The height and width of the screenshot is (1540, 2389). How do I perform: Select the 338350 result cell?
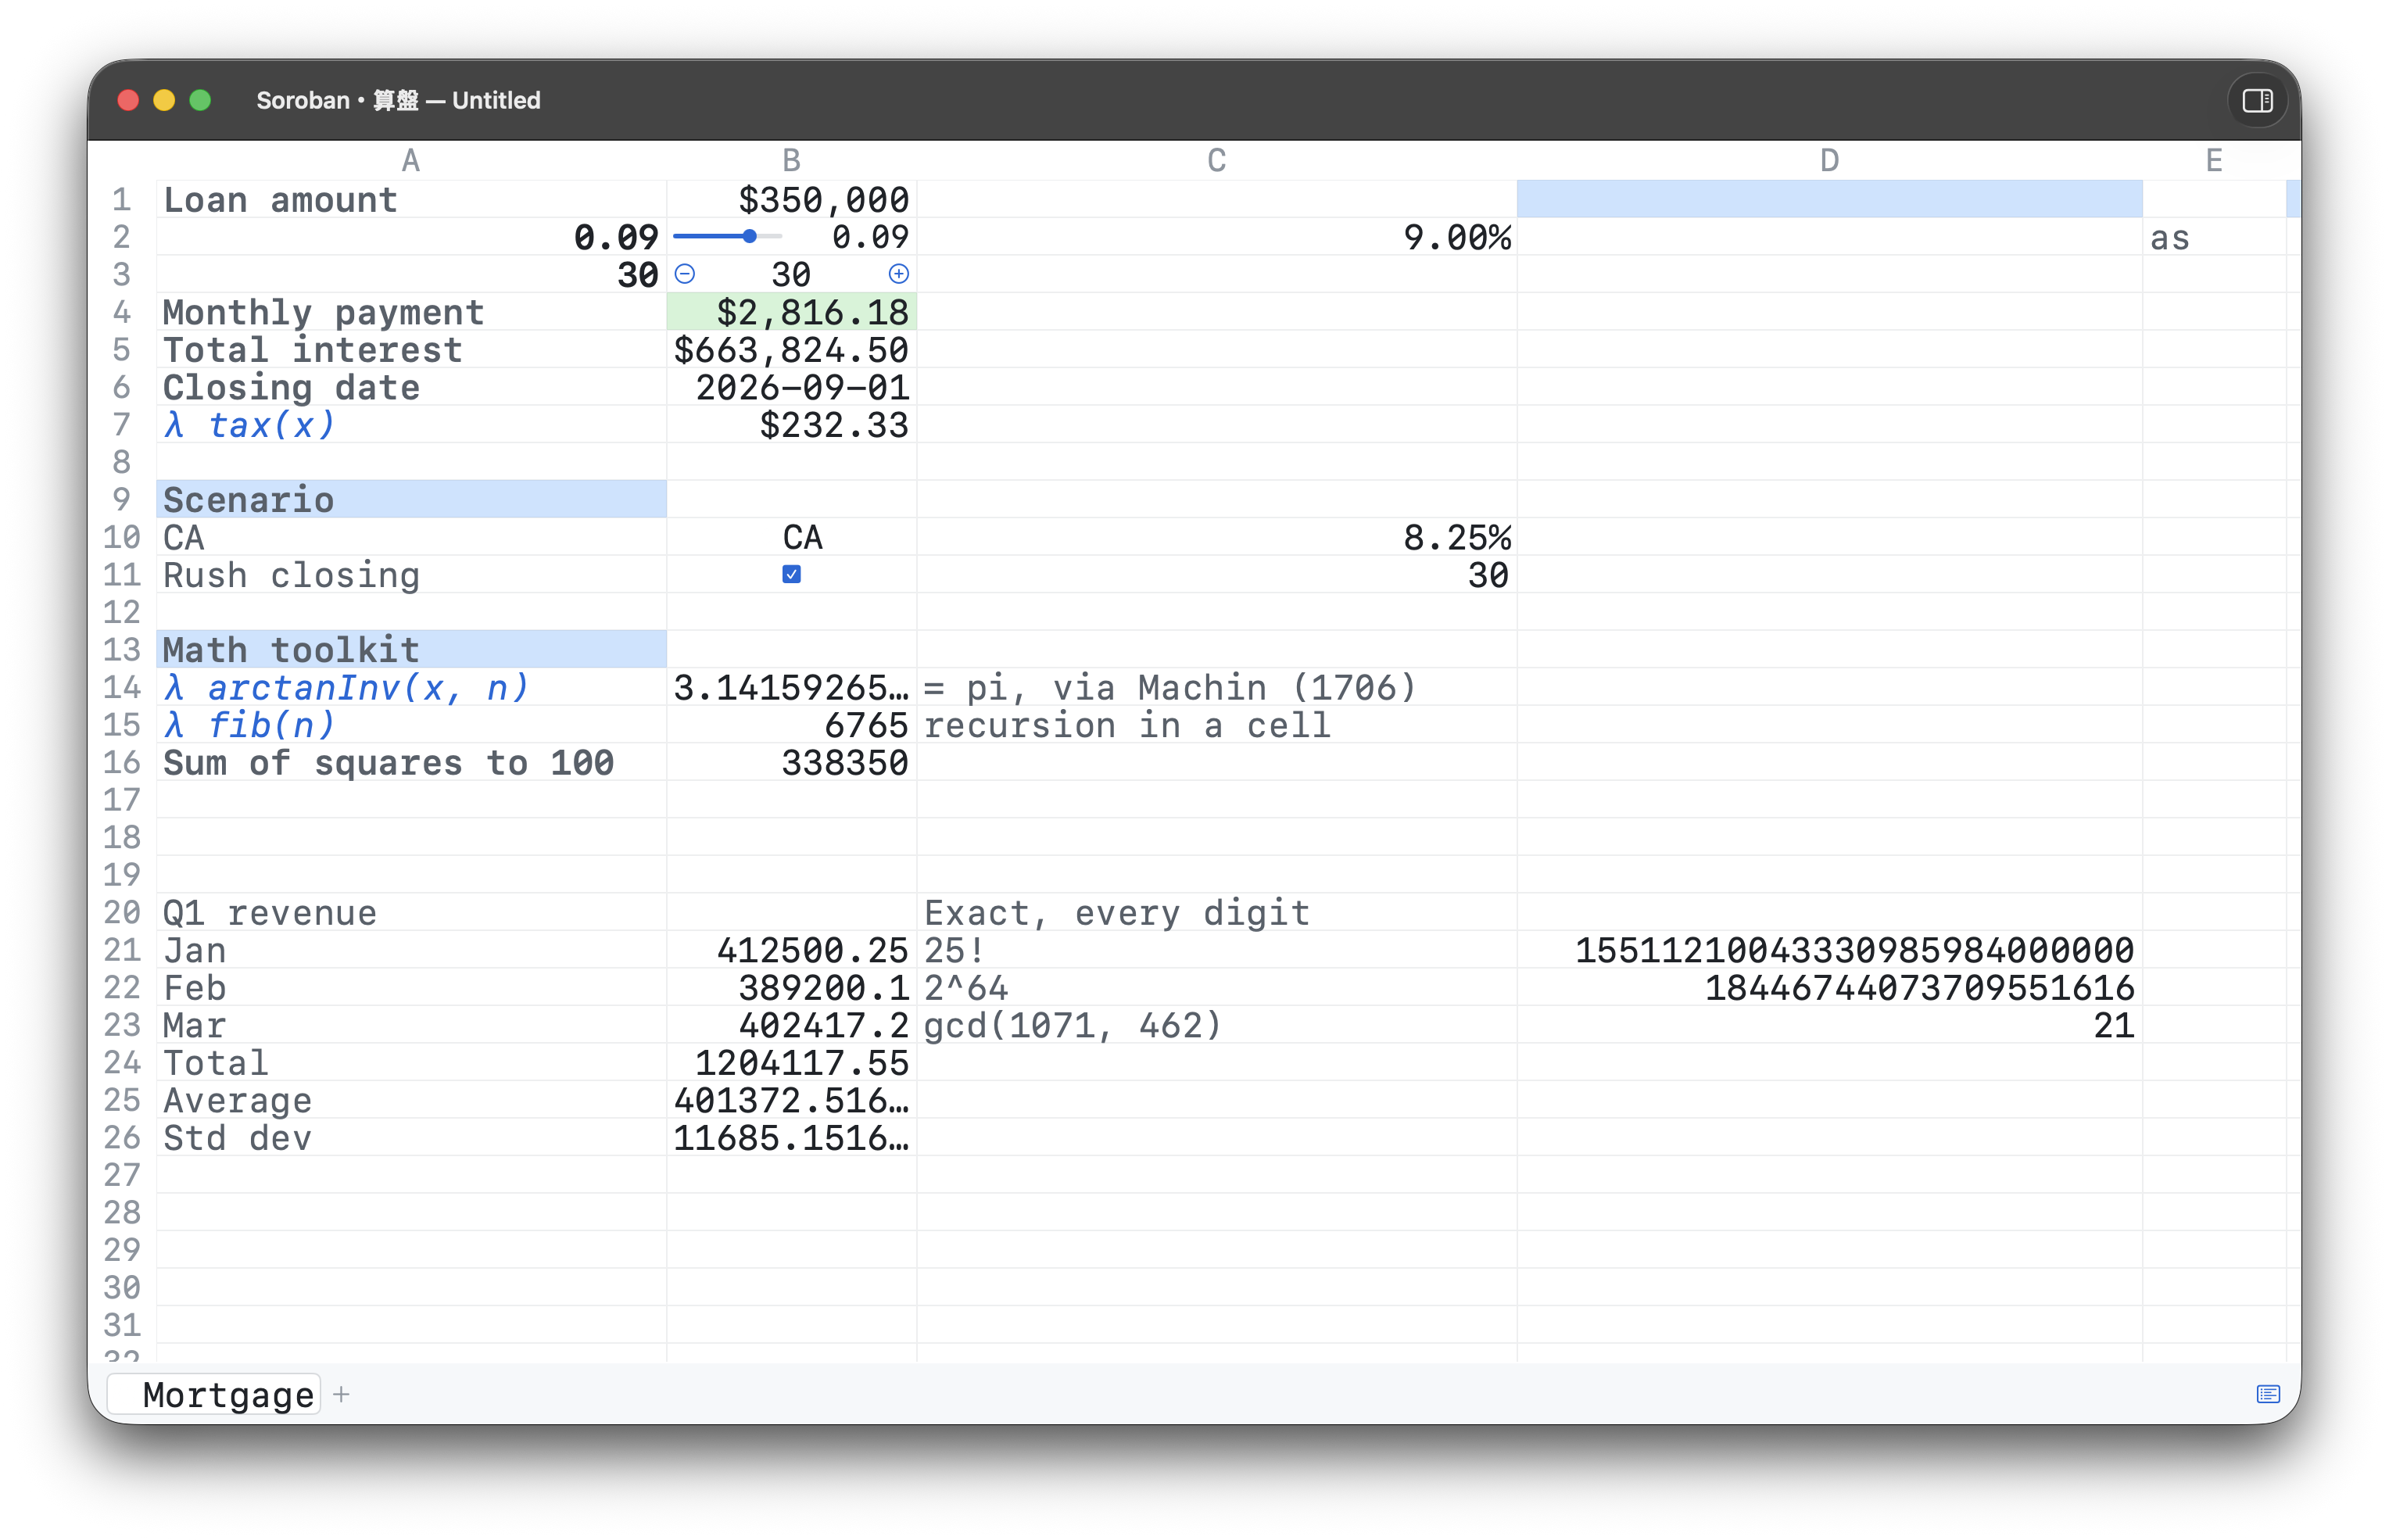(791, 762)
